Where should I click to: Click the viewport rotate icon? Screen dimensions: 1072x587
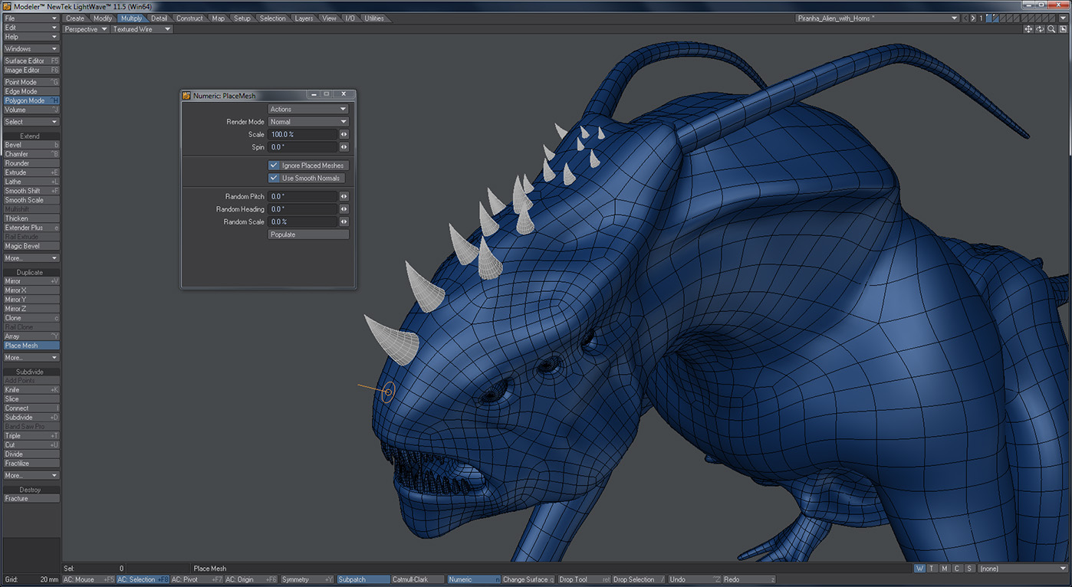[x=1040, y=29]
